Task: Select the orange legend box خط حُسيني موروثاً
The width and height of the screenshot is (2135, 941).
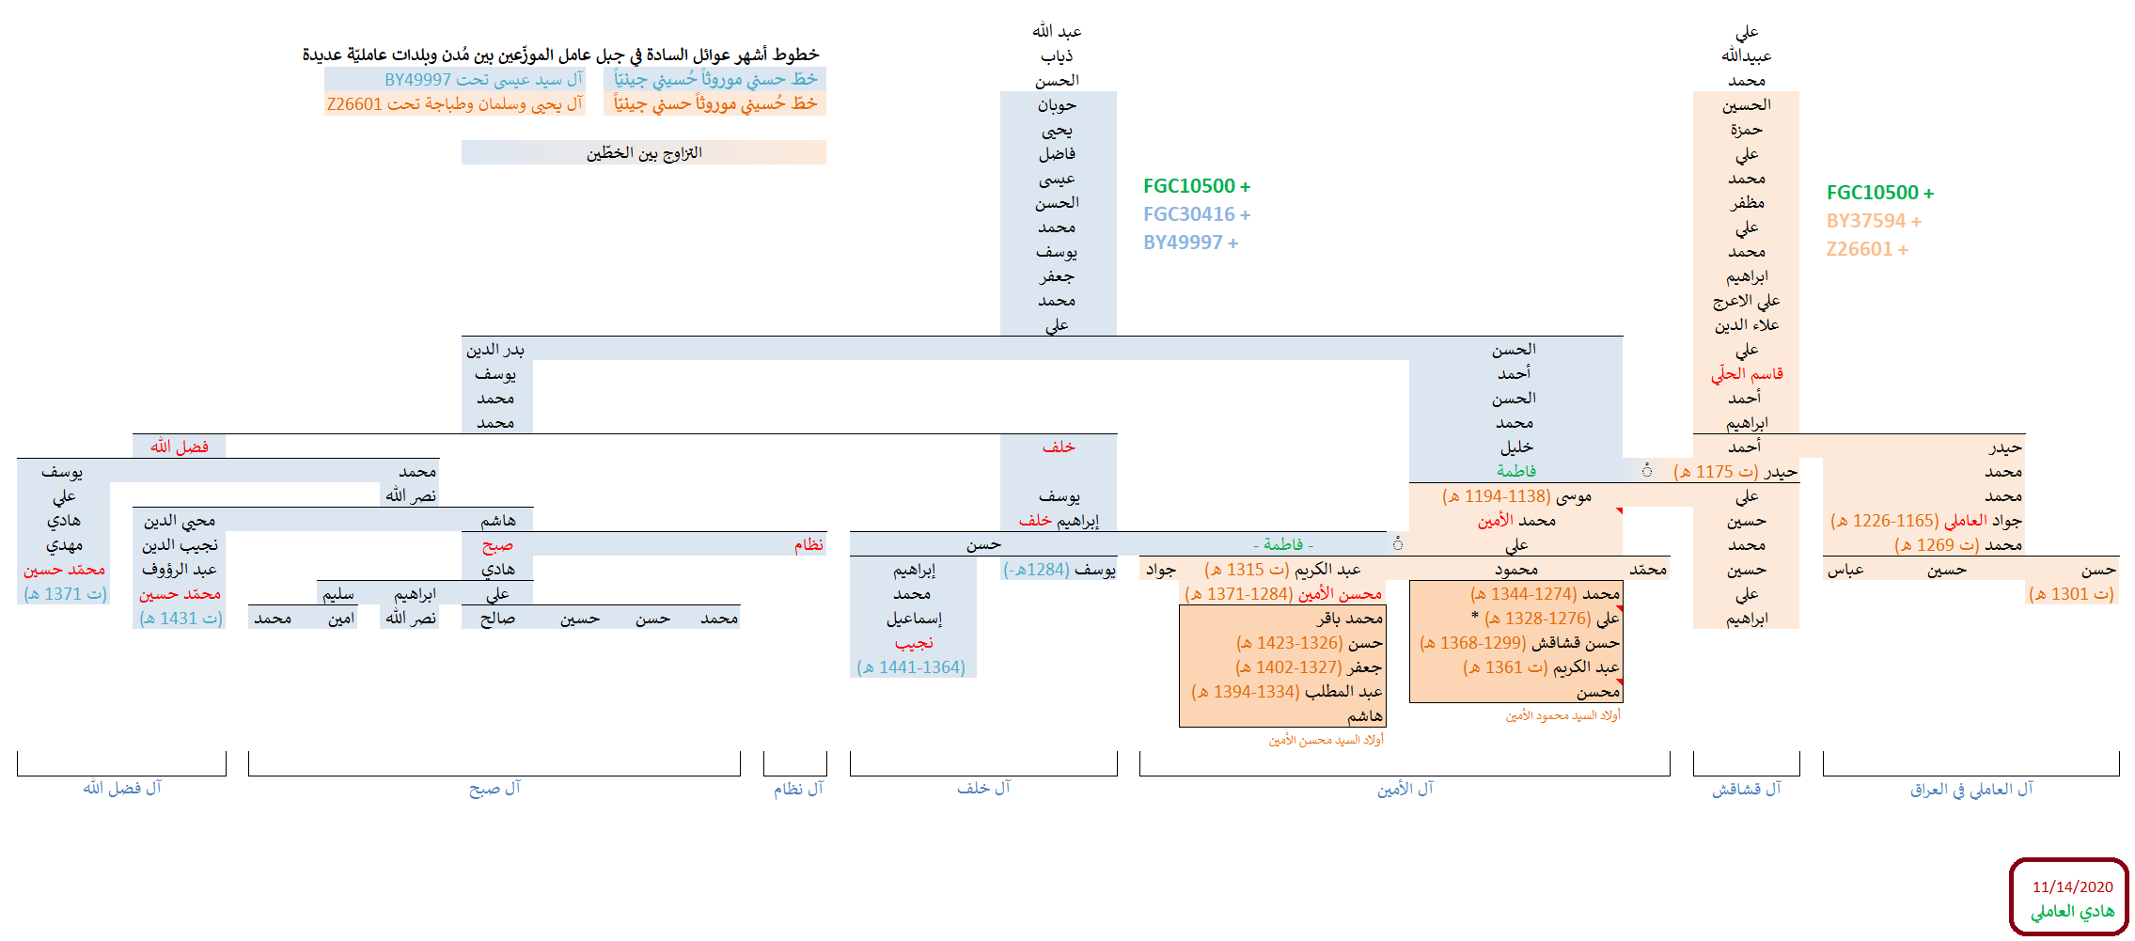Action: (714, 103)
